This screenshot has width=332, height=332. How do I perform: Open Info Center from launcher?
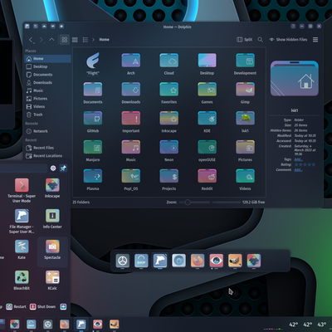point(52,219)
